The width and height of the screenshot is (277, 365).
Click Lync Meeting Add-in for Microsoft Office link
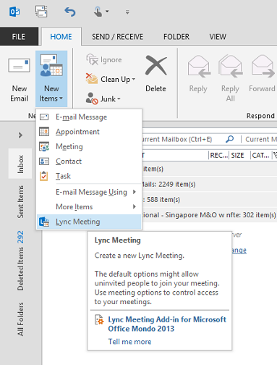coord(167,324)
